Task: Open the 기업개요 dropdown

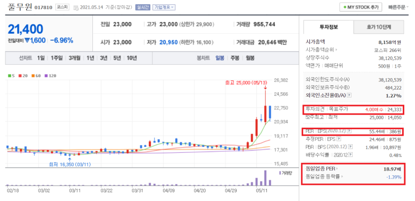Action: point(164,7)
